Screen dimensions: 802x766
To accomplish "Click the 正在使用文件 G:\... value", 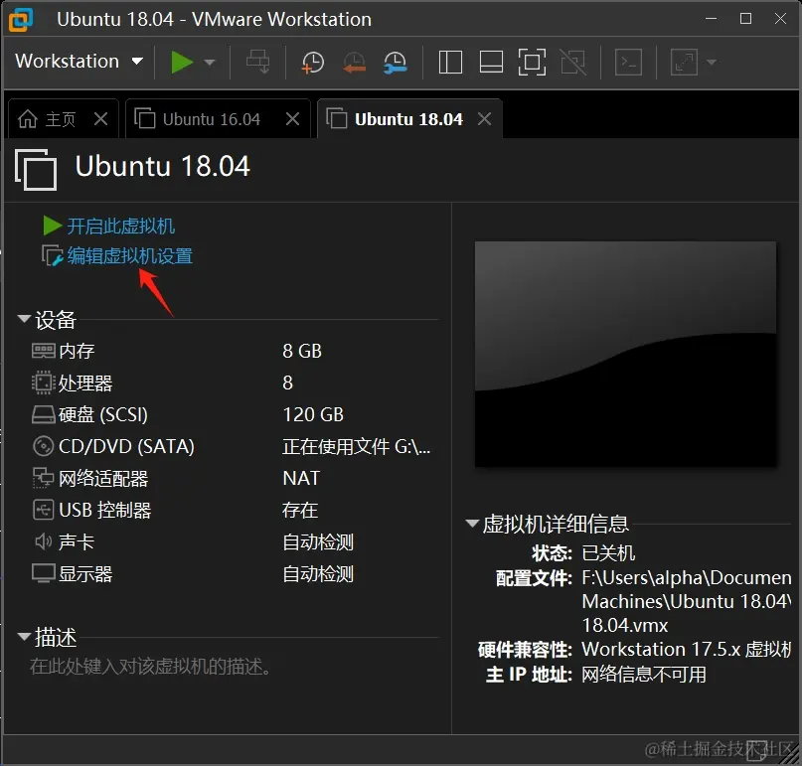I will tap(357, 446).
